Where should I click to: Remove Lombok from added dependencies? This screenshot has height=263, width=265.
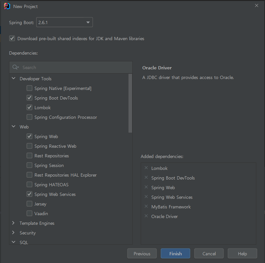tap(146, 168)
